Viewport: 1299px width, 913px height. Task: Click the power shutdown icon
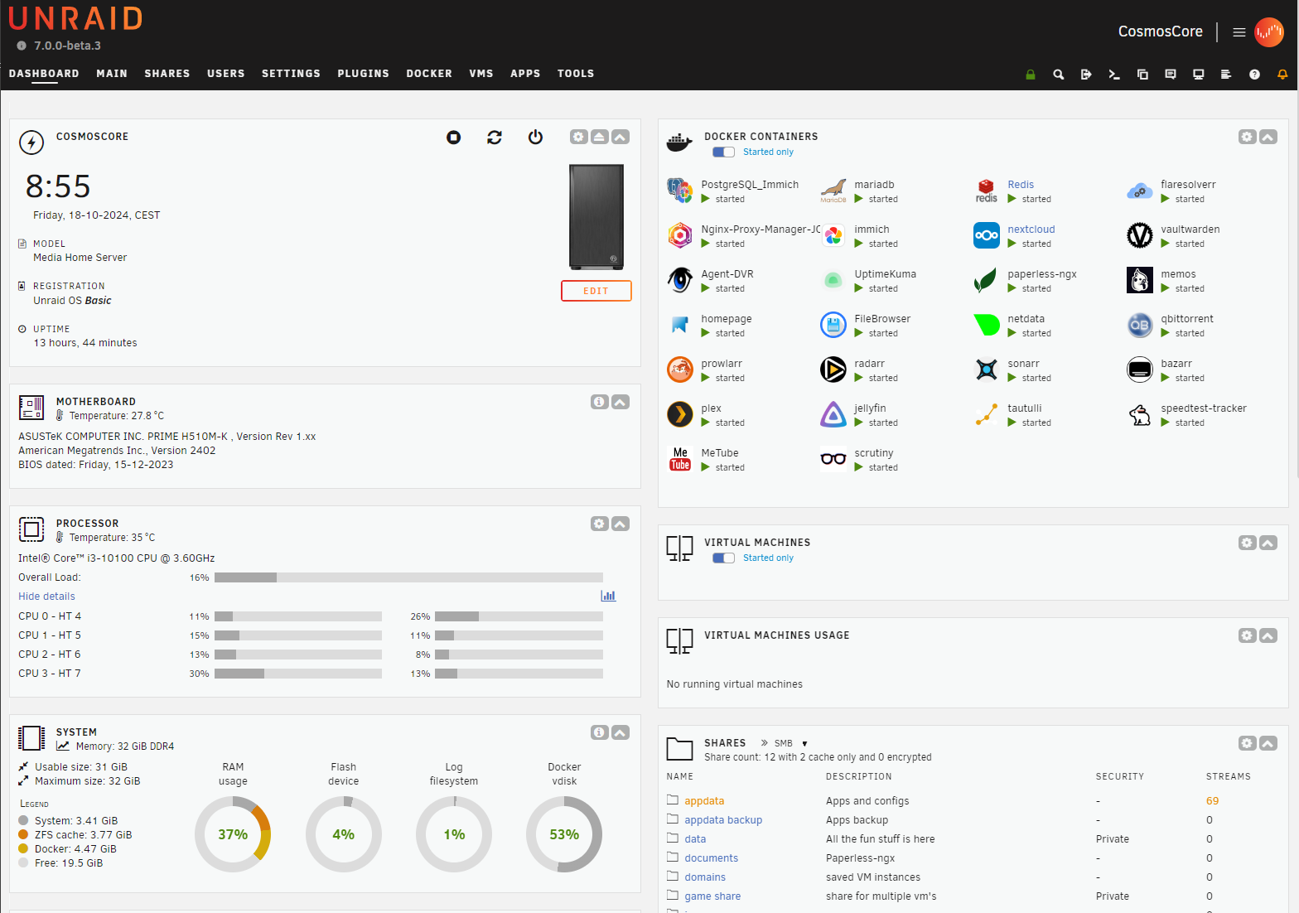535,138
